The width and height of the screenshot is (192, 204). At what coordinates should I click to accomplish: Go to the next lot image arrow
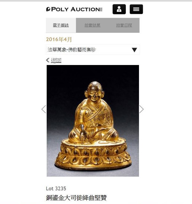(x=141, y=109)
